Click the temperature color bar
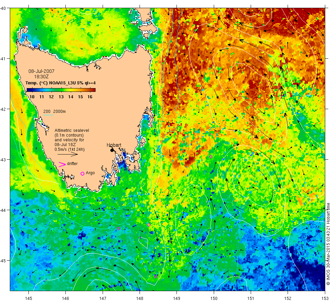 point(61,90)
